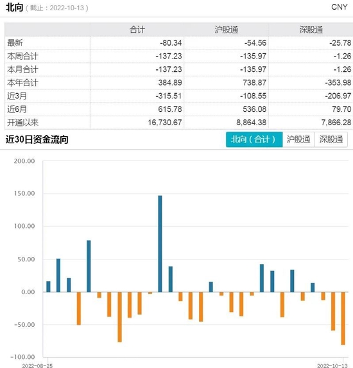This screenshot has height=368, width=353.
Task: Click the -108.55 value
Action: point(254,96)
